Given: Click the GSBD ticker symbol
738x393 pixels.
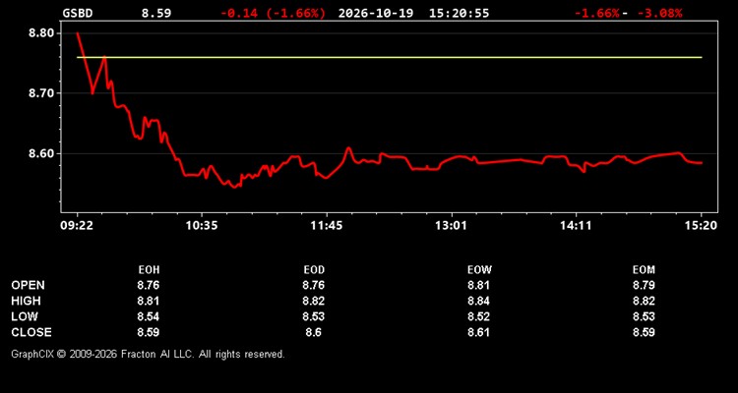Looking at the screenshot, I should click(x=78, y=13).
